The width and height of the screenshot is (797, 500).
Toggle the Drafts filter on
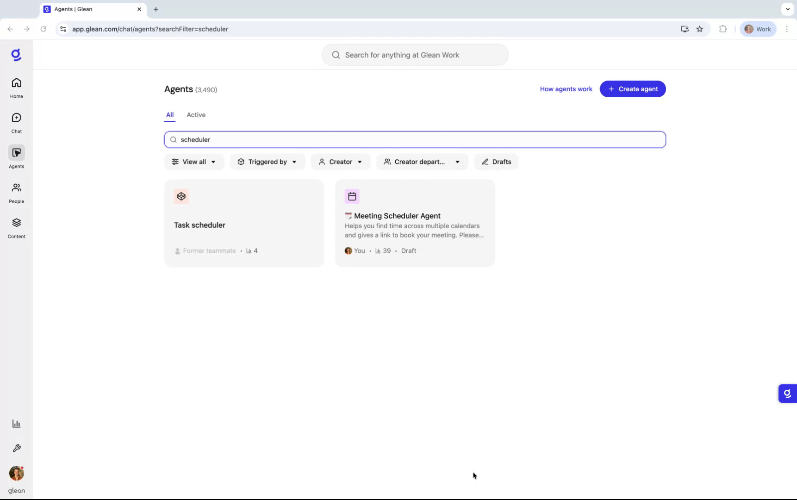click(x=497, y=162)
